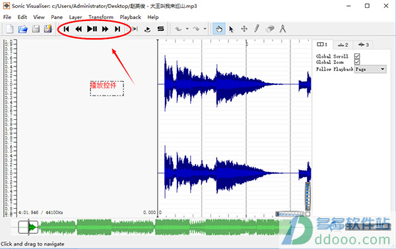
Task: Pick the Draw pencil tool
Action: click(257, 29)
